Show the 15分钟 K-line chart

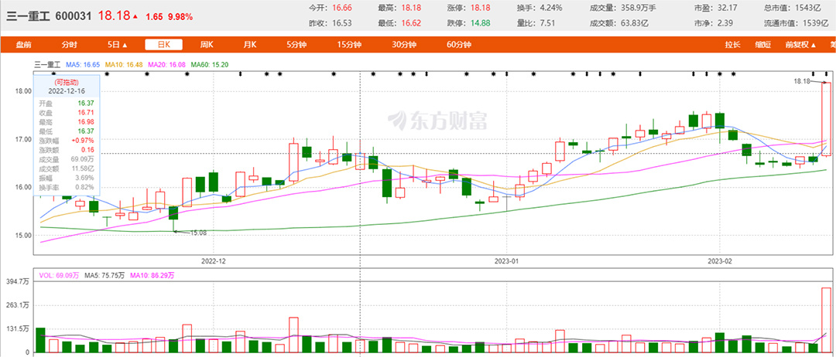pos(349,46)
